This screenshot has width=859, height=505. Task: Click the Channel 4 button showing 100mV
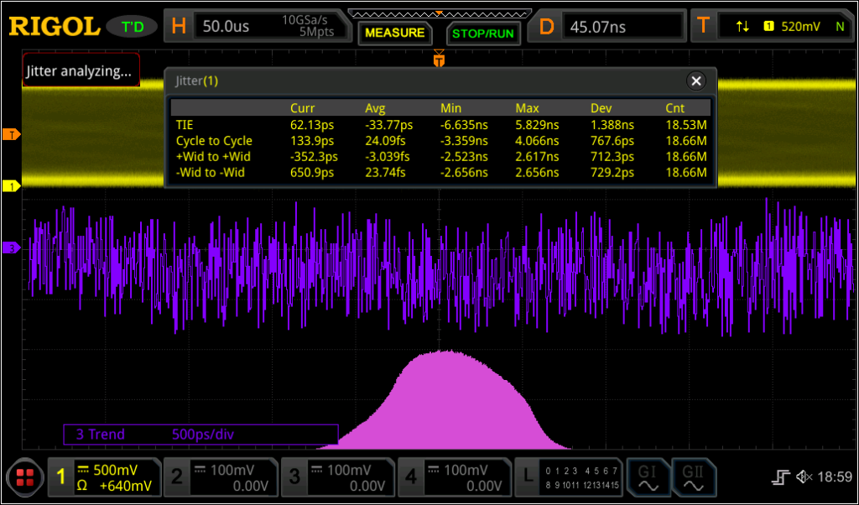455,476
